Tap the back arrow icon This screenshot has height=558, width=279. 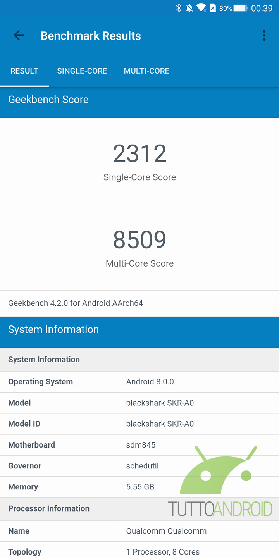(19, 36)
